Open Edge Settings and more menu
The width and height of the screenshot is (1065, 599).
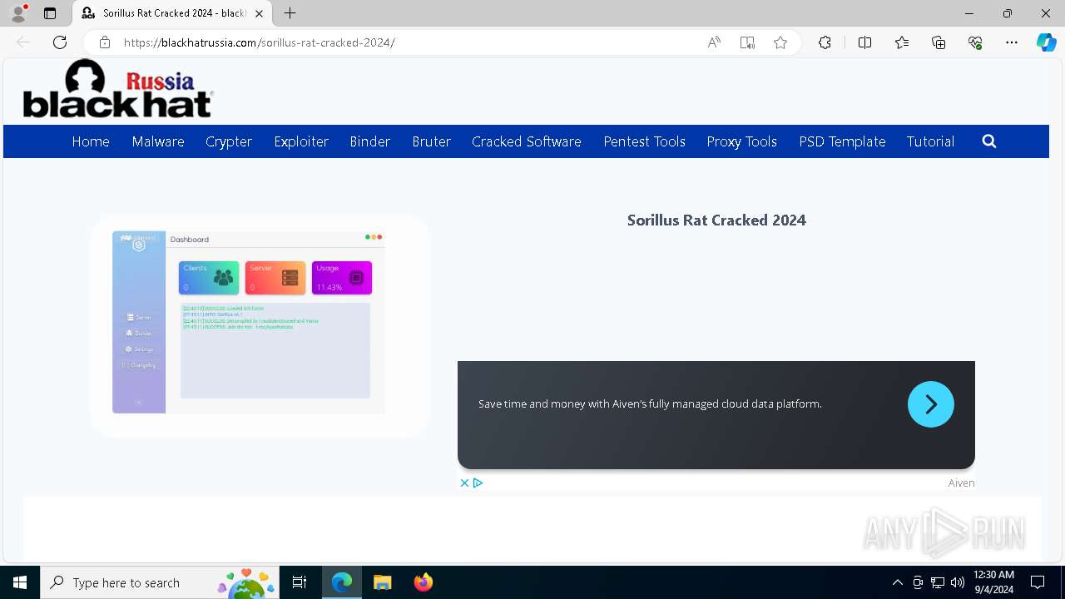[x=1012, y=42]
